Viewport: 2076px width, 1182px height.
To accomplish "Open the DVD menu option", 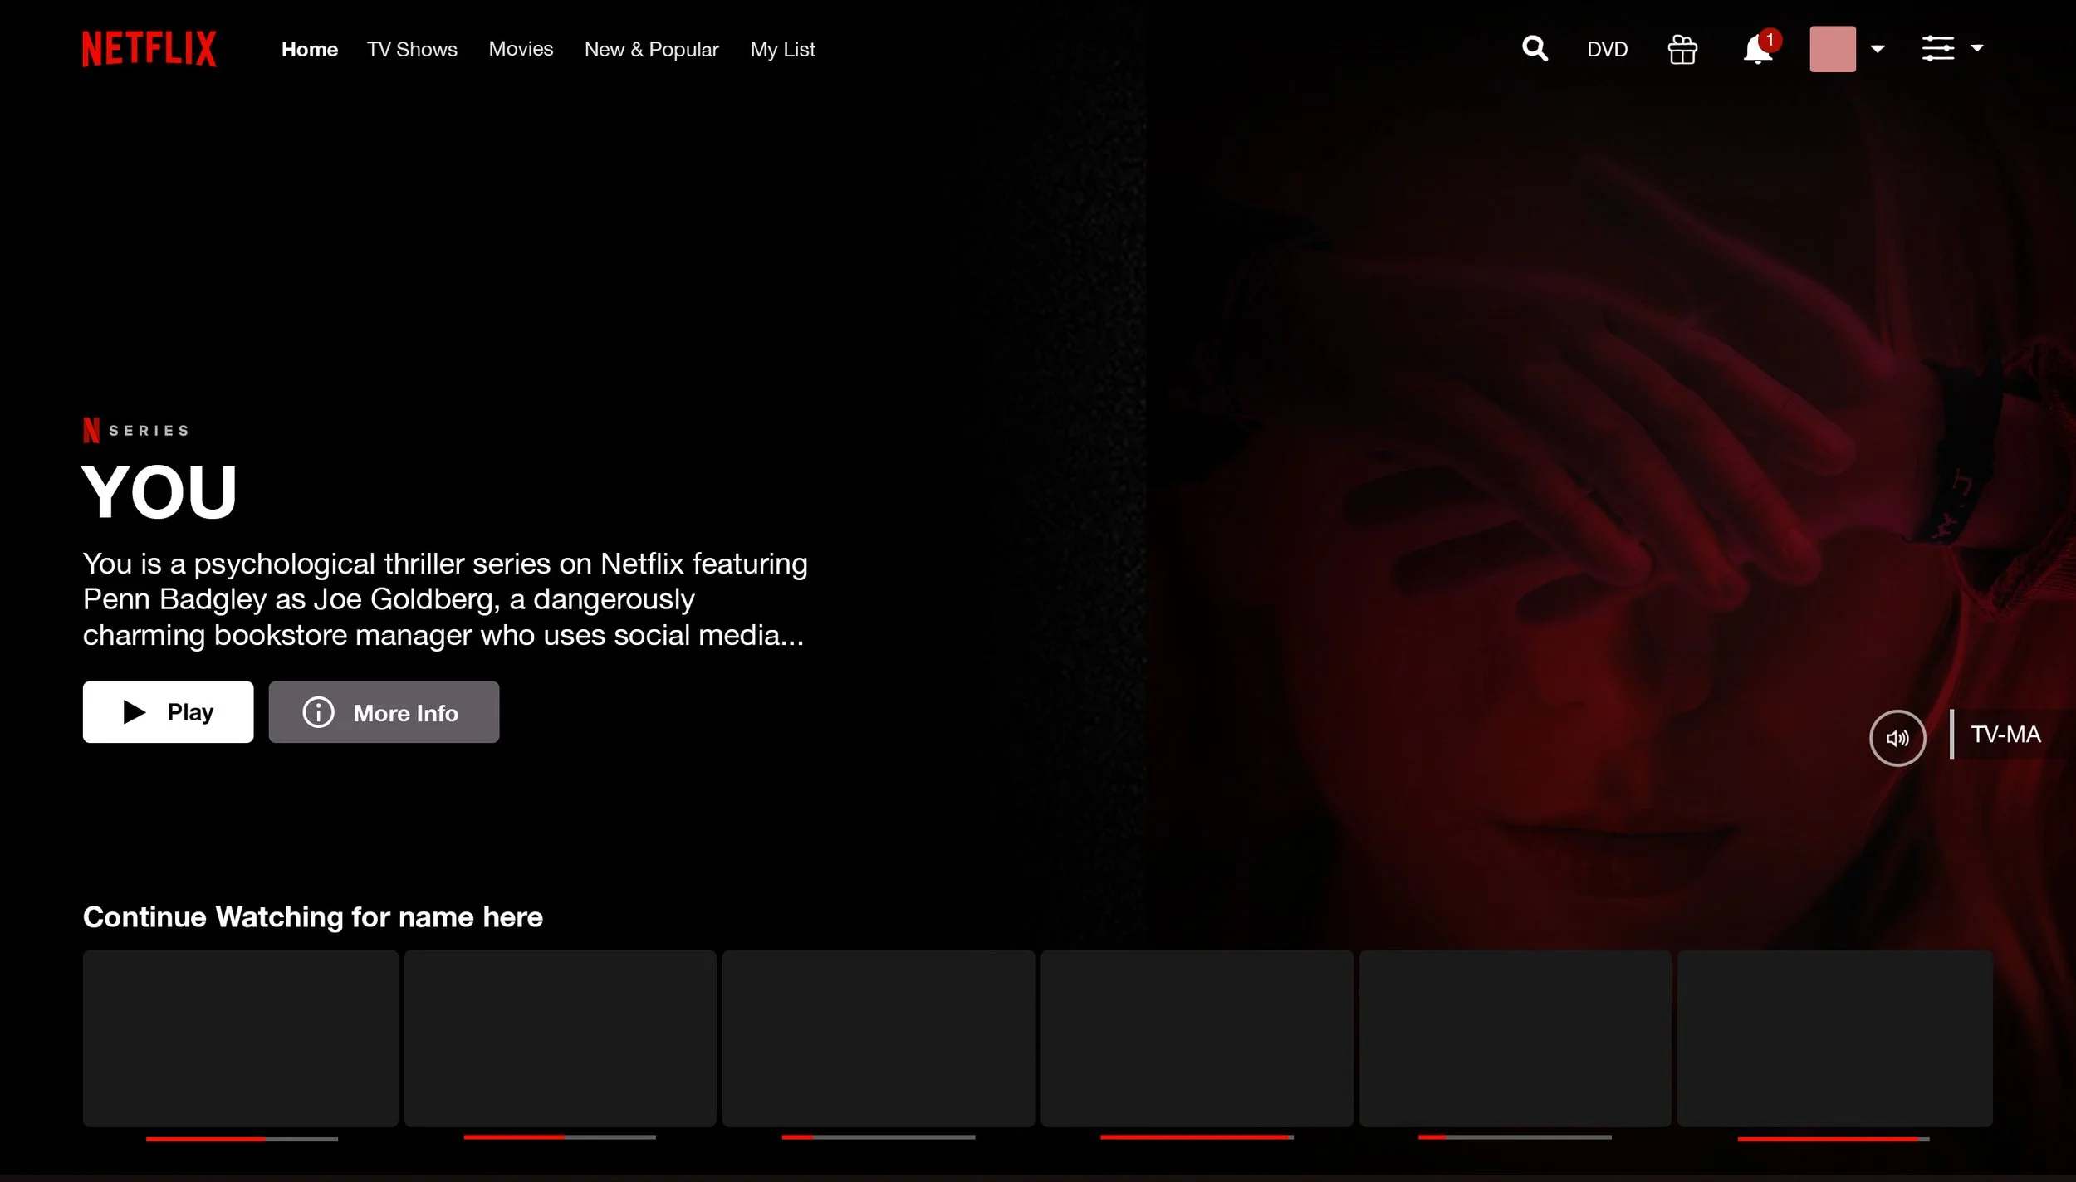I will click(x=1606, y=48).
